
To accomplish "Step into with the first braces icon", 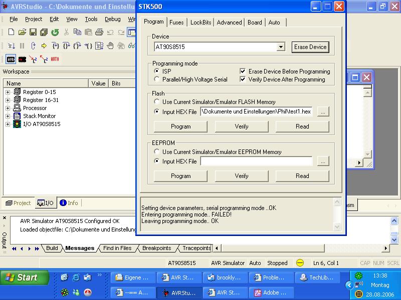I will (55, 46).
